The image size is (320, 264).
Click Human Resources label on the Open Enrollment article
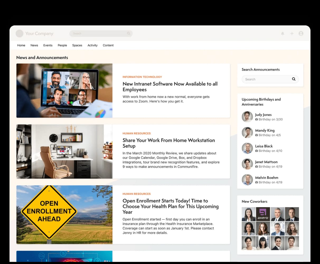click(137, 194)
